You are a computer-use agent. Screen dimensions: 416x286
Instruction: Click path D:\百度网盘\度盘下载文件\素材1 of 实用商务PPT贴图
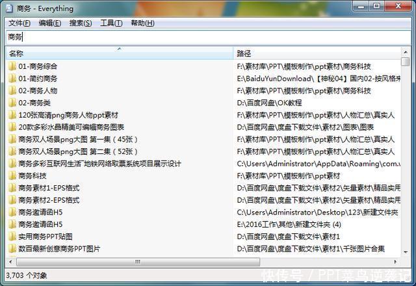tap(289, 237)
